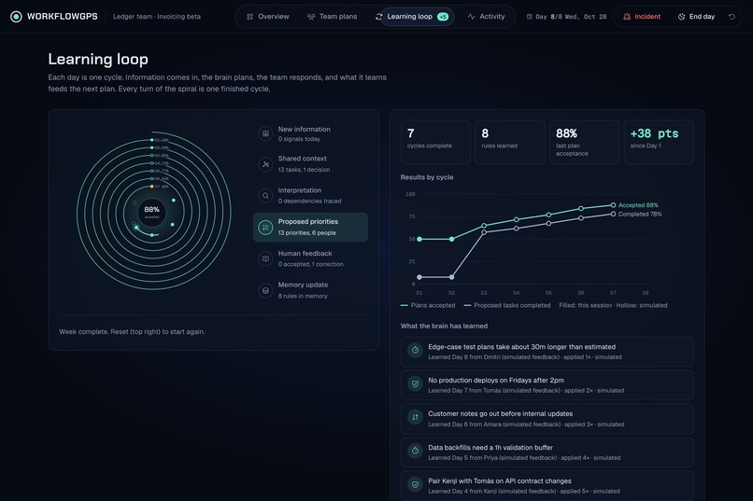Click the Incident button
753x501 pixels.
[x=642, y=17]
